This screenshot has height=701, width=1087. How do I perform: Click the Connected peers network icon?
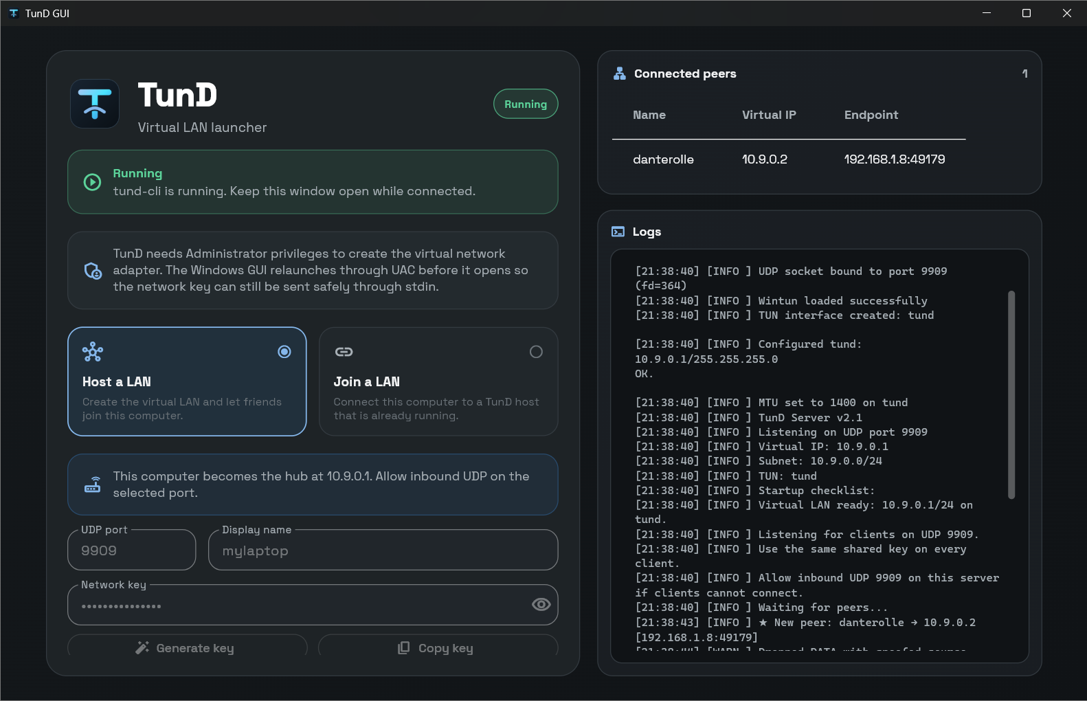pyautogui.click(x=619, y=74)
